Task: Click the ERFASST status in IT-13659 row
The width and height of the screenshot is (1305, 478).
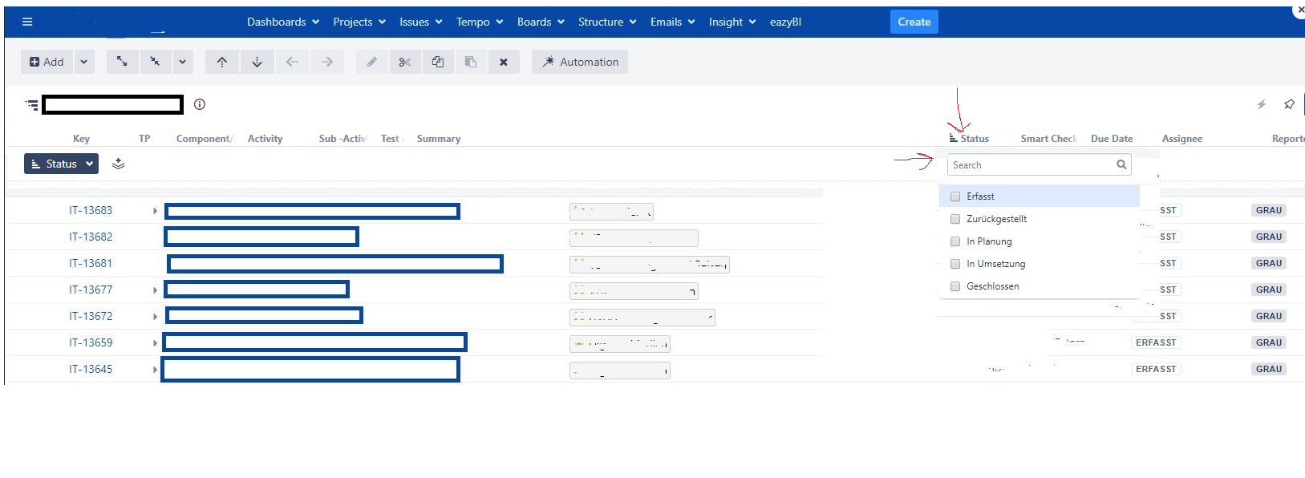Action: (x=1156, y=342)
